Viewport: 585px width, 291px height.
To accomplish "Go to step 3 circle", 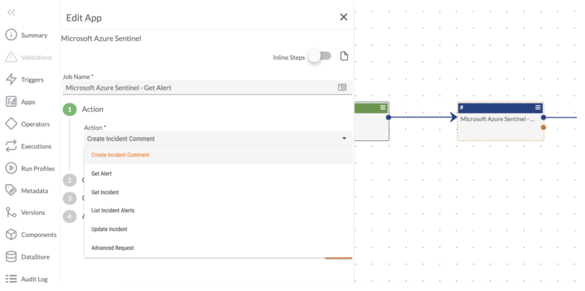I will tap(70, 198).
